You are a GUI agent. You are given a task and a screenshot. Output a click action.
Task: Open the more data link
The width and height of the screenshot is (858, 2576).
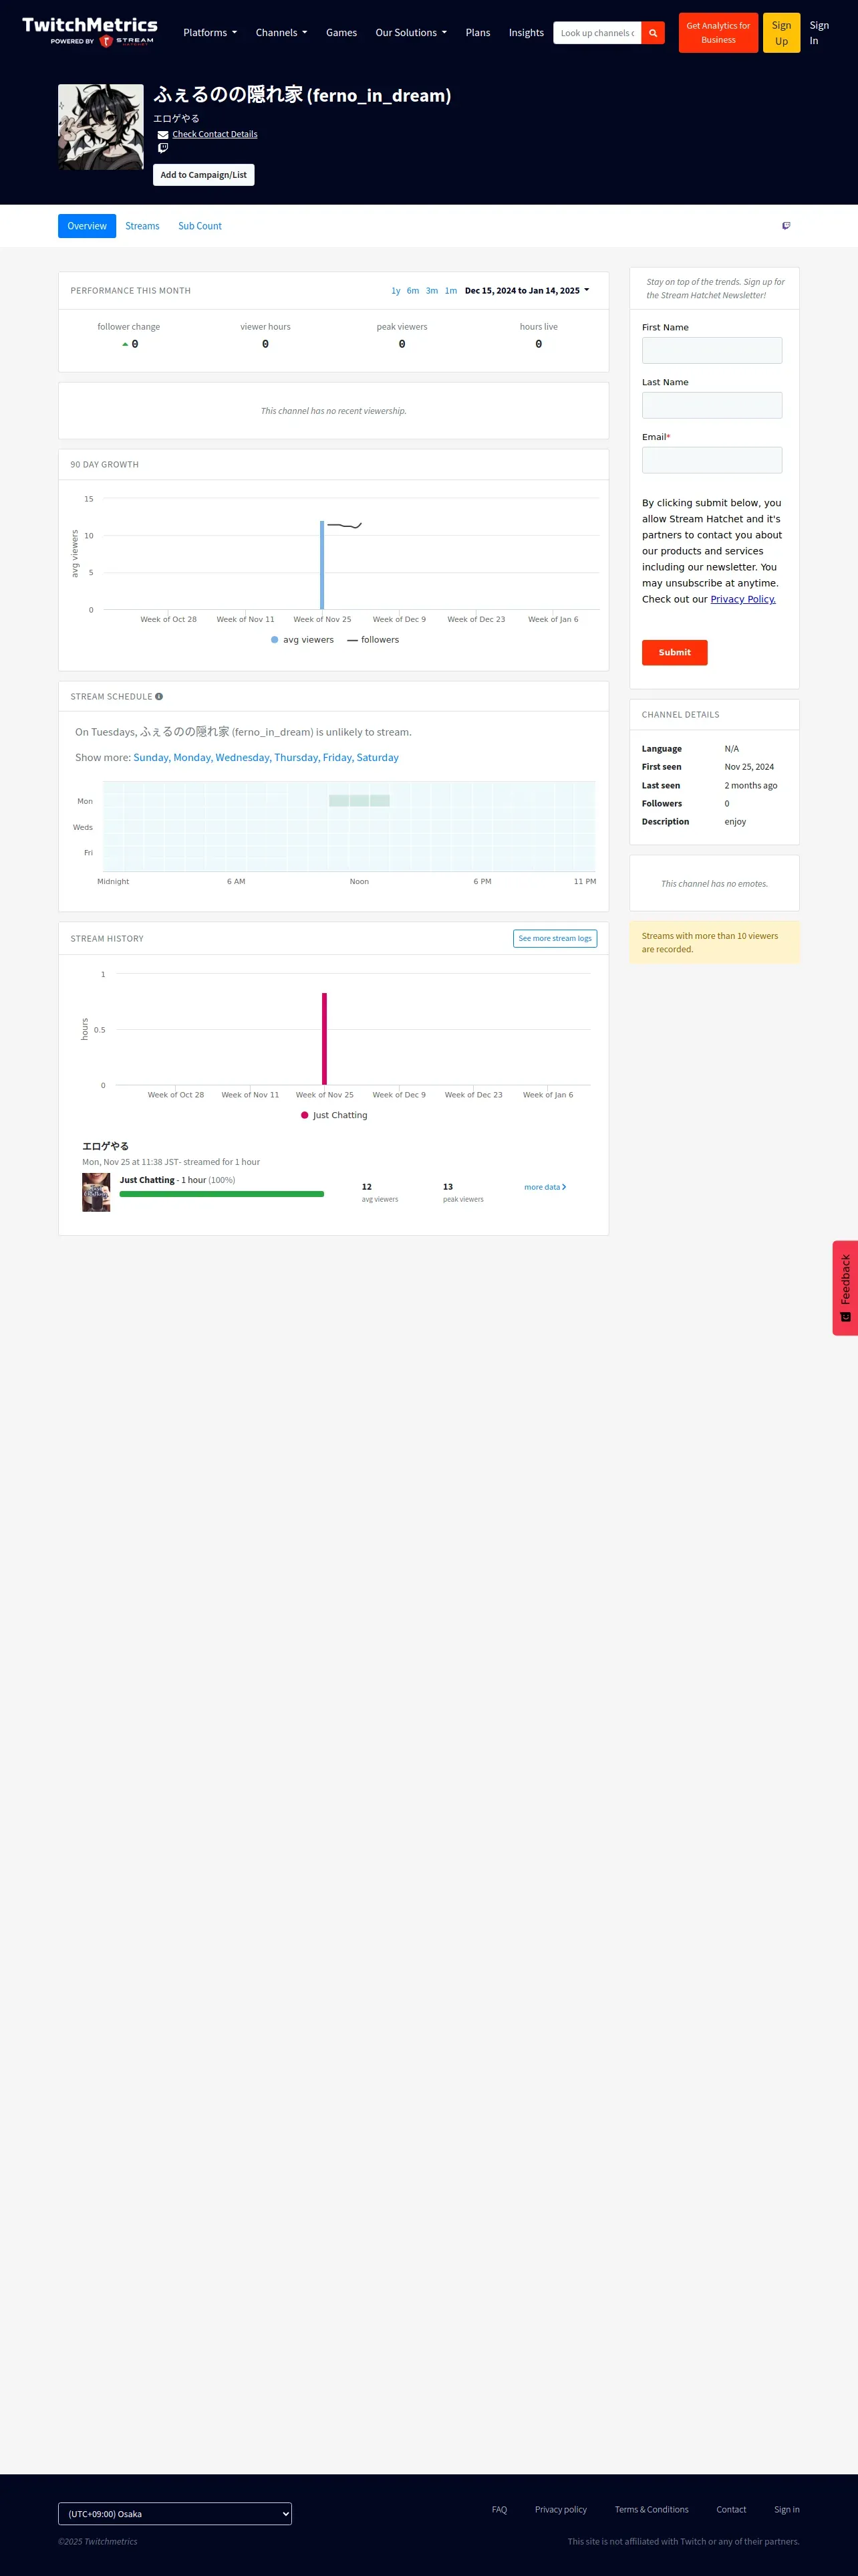(545, 1187)
